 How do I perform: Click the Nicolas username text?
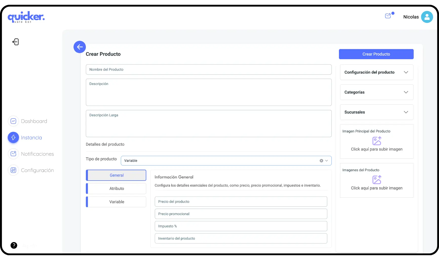point(411,17)
